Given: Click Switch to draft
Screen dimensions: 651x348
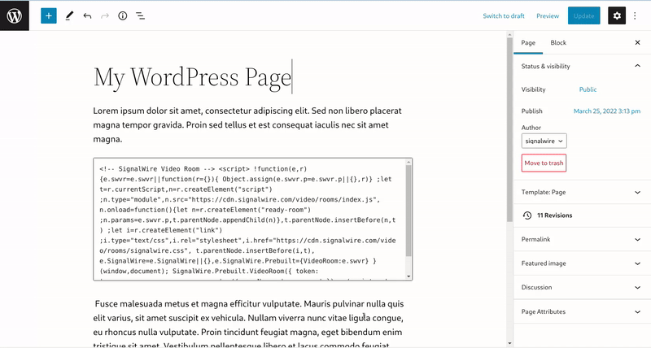Looking at the screenshot, I should point(503,15).
